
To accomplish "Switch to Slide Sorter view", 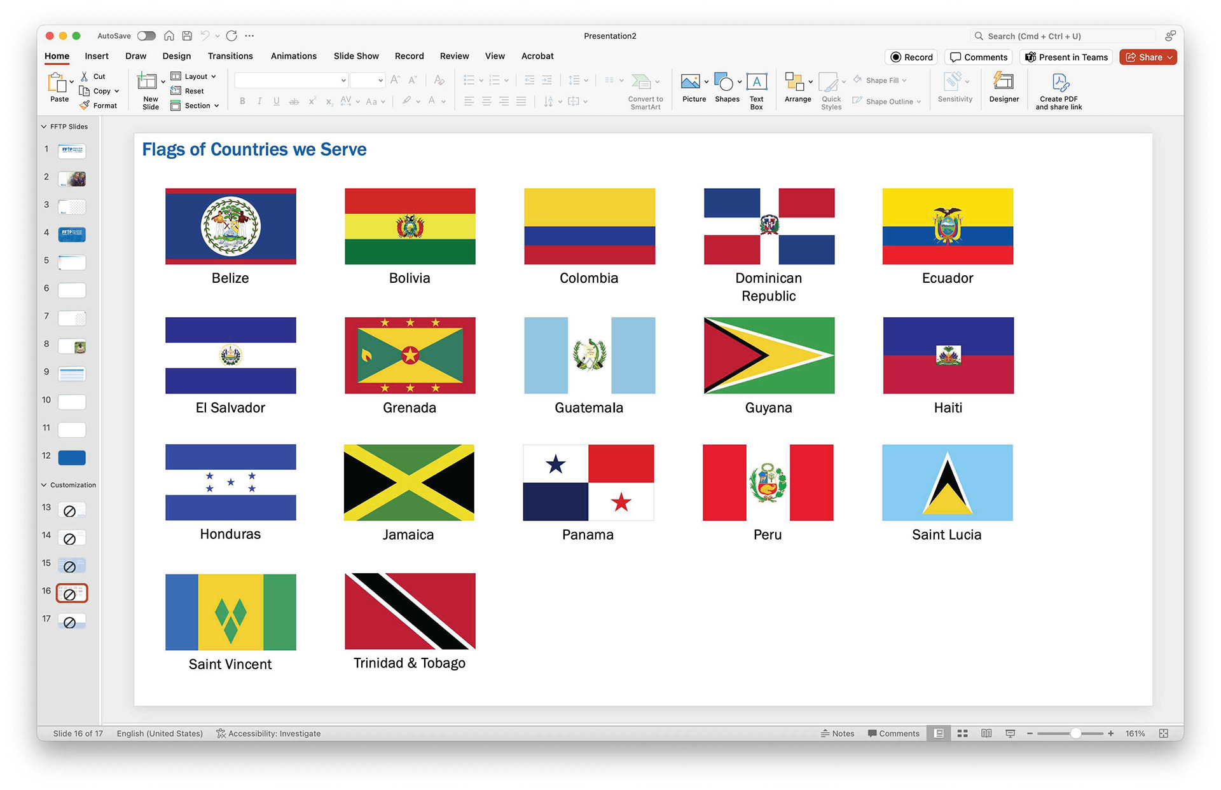I will click(962, 733).
